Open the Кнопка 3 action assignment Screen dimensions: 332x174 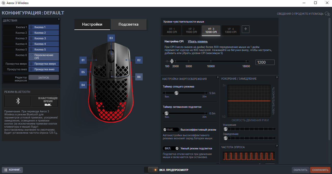[44, 38]
